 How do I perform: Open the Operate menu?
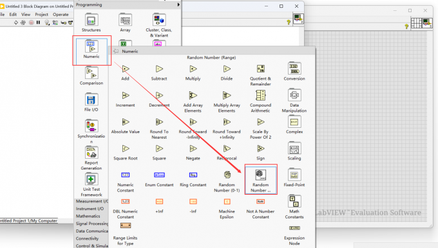pyautogui.click(x=61, y=15)
